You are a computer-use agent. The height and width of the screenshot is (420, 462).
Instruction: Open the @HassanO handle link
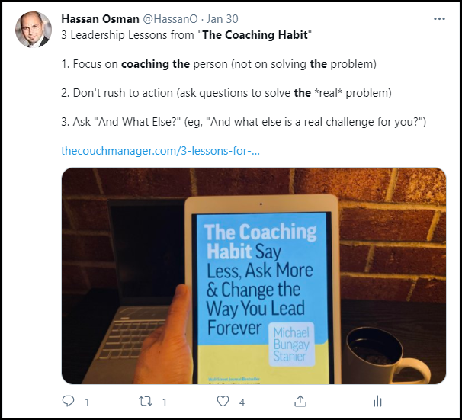click(170, 19)
